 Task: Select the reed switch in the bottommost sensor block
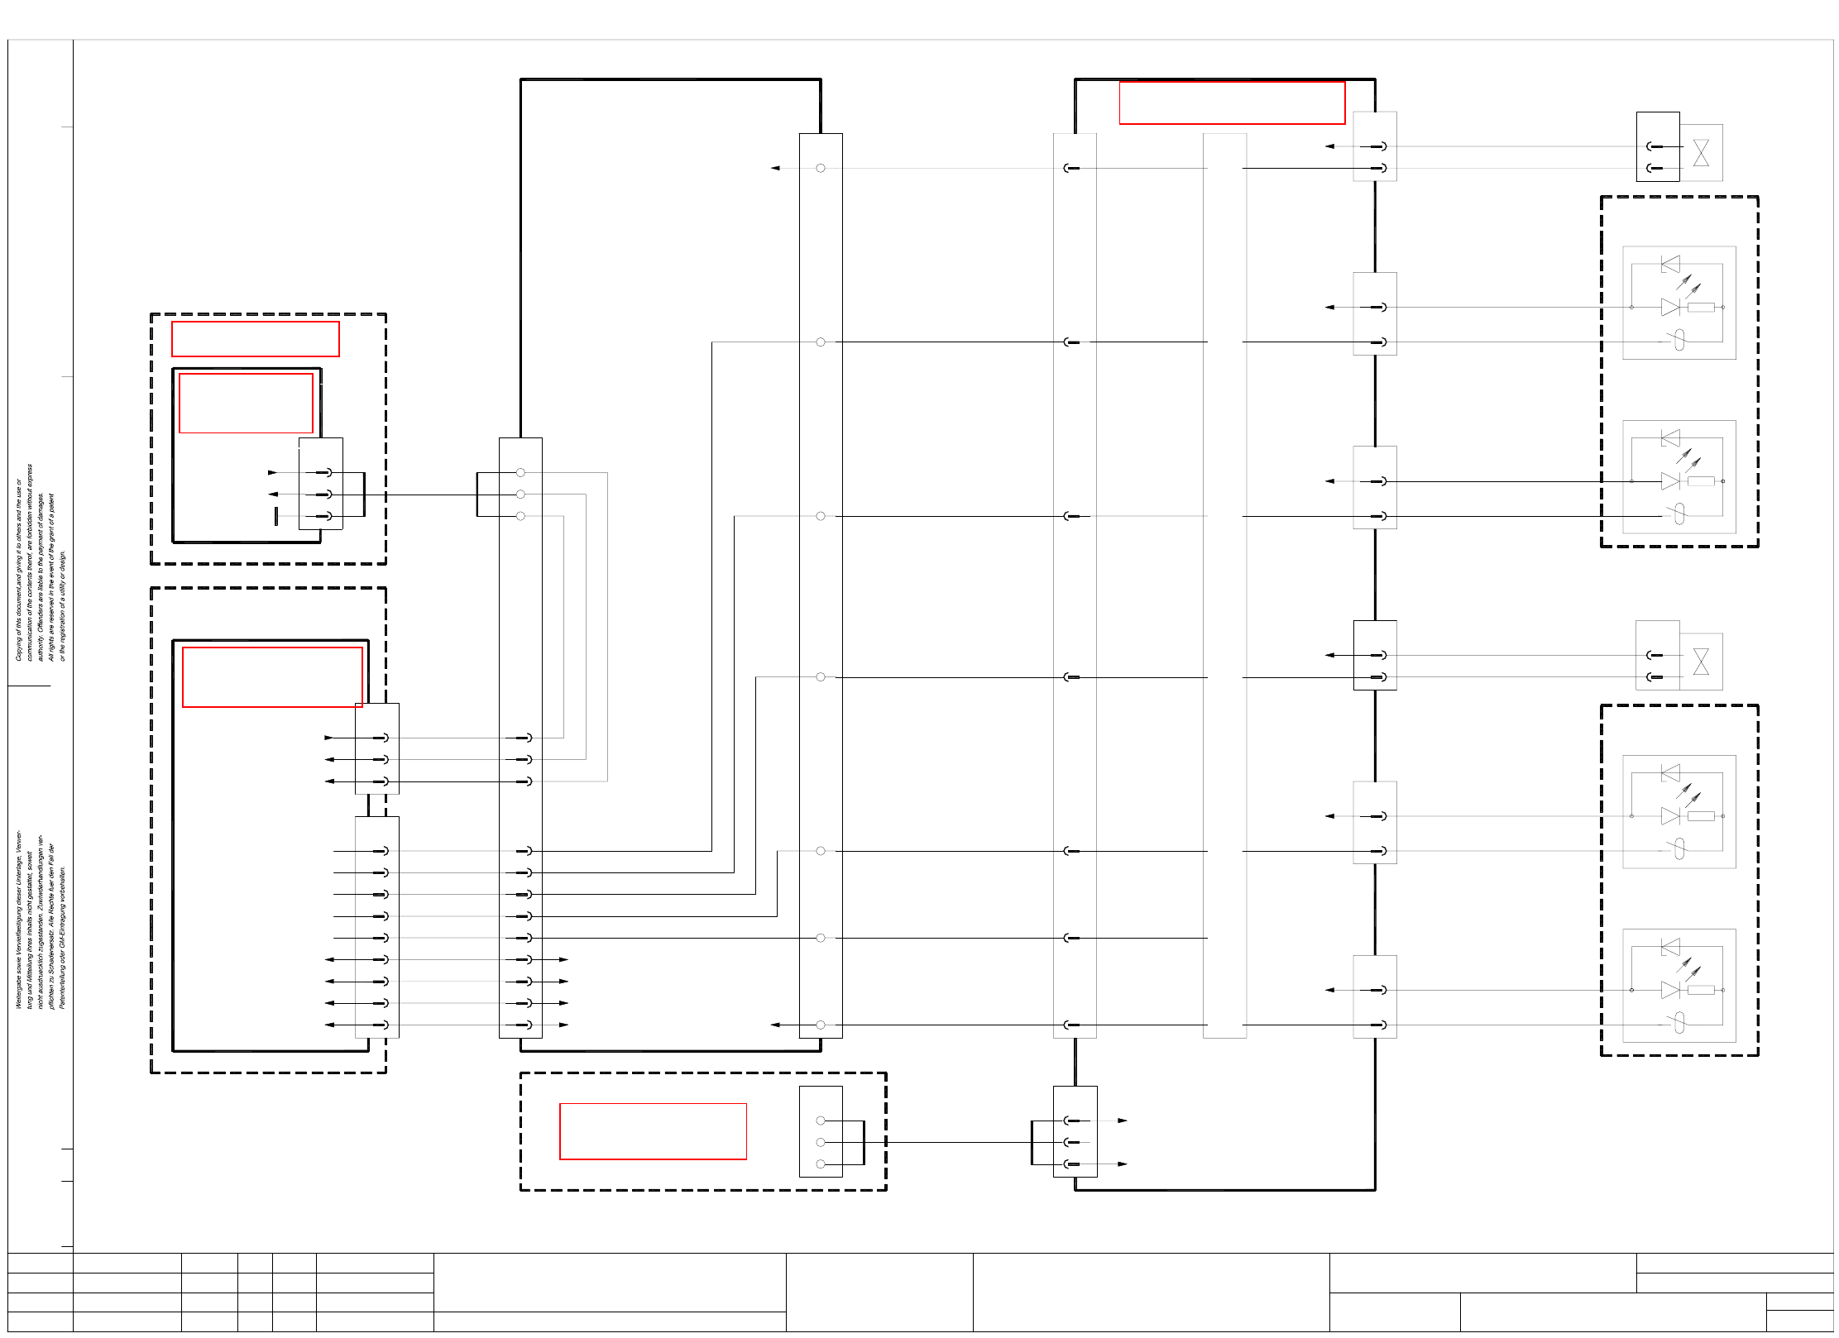click(x=1679, y=1022)
